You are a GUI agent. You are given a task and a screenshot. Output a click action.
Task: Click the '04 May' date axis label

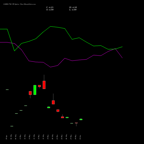click(x=11, y=137)
